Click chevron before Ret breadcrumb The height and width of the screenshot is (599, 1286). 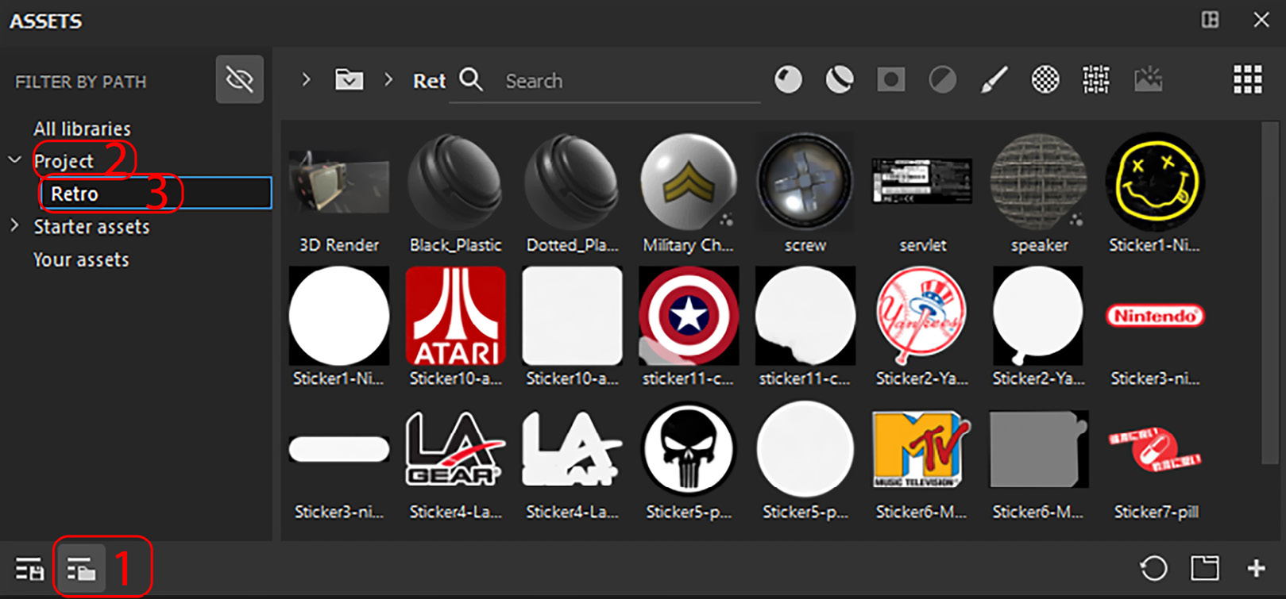coord(388,79)
